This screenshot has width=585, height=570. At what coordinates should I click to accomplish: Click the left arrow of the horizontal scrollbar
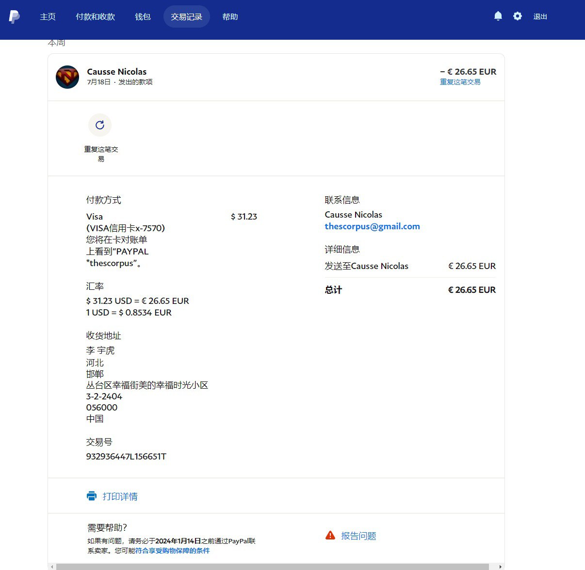51,567
